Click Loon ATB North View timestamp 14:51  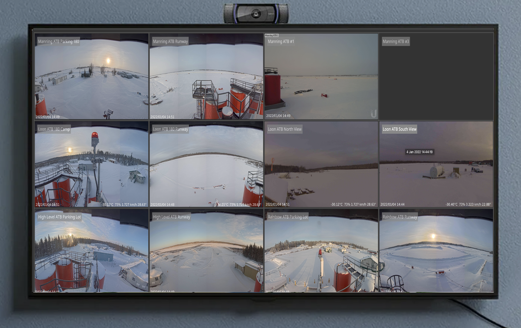point(278,204)
